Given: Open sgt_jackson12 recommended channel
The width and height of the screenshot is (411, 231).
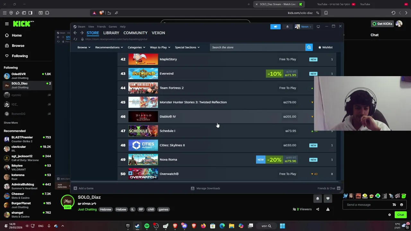Looking at the screenshot, I should (x=27, y=158).
